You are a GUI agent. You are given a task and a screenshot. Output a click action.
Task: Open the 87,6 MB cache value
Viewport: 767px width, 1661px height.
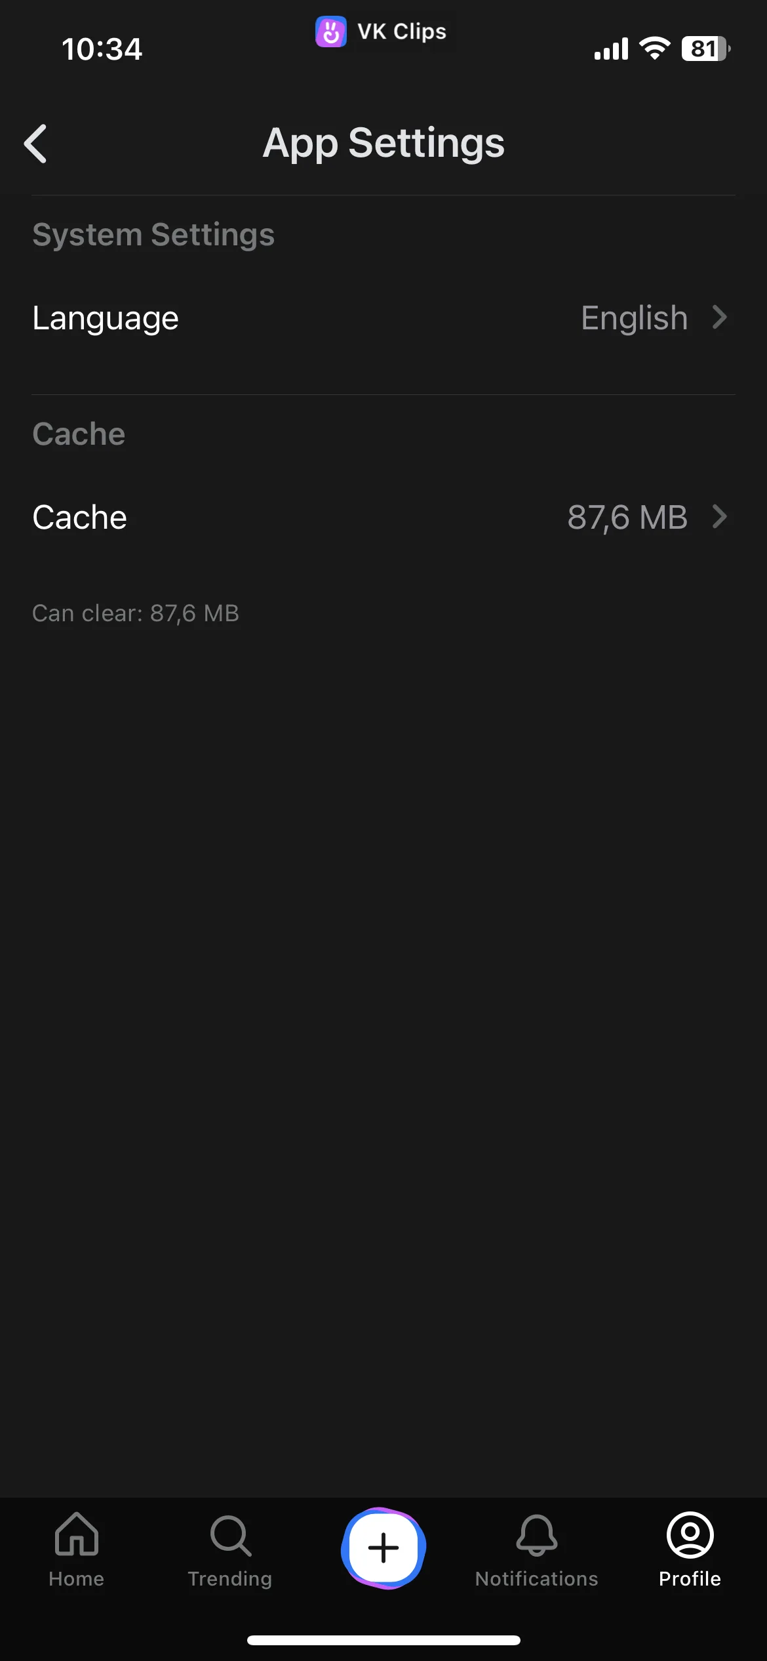pos(627,517)
